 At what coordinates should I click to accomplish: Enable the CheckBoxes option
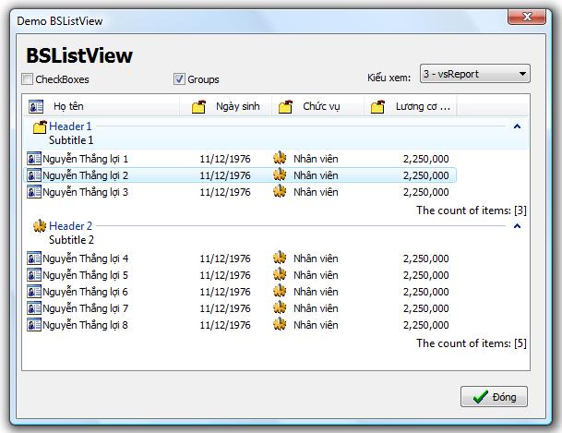(27, 78)
